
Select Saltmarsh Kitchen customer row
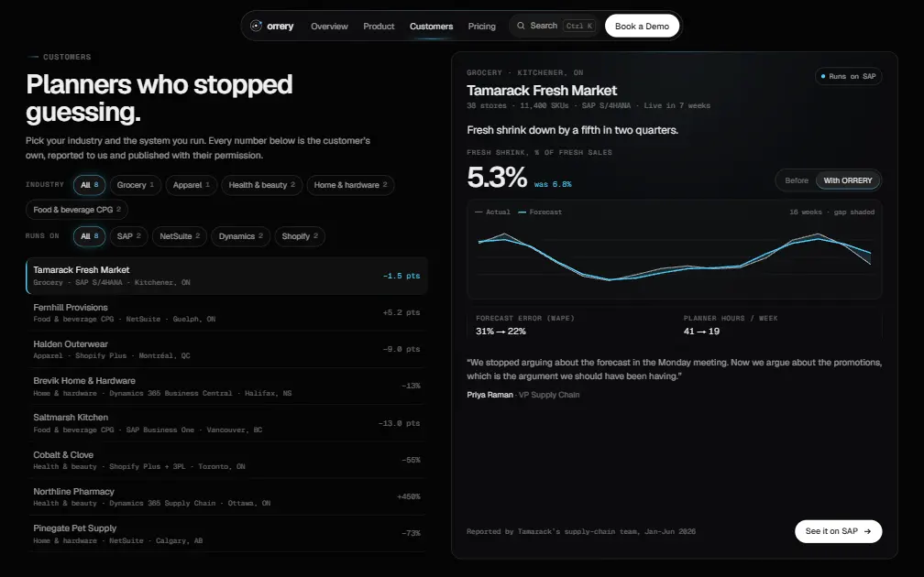tap(227, 423)
